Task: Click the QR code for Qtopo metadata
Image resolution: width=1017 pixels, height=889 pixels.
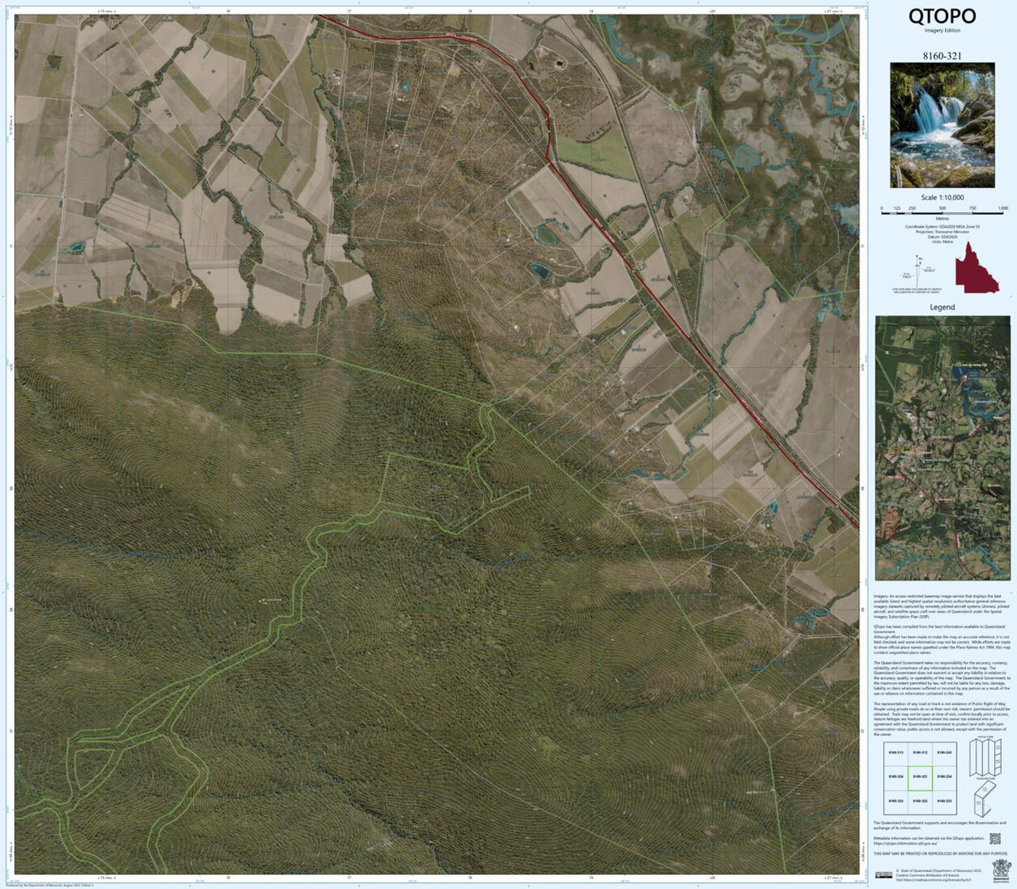Action: click(994, 838)
